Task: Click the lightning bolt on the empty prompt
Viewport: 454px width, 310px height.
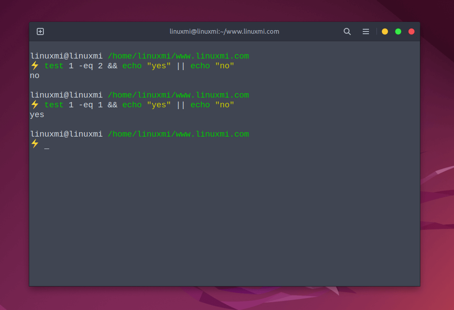Action: [x=35, y=144]
